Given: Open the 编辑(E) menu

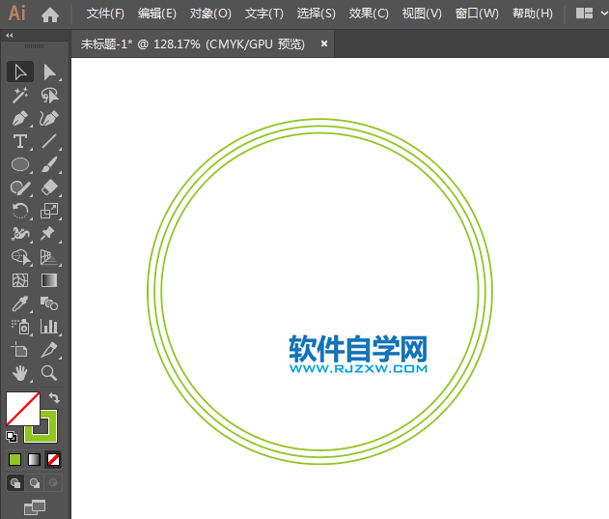Looking at the screenshot, I should (x=157, y=14).
